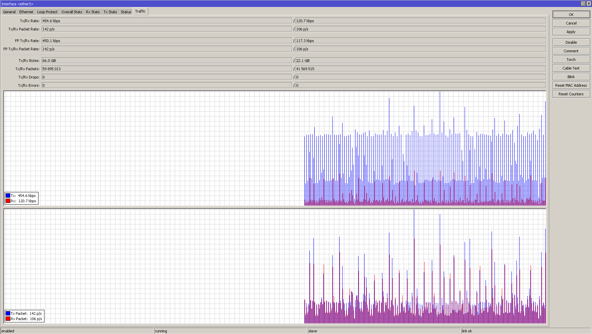592x334 pixels.
Task: Click the blue Tx legend swatch
Action: pyautogui.click(x=8, y=196)
